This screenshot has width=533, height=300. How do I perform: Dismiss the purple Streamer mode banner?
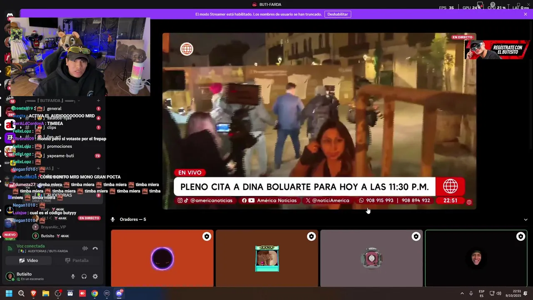[x=526, y=14]
